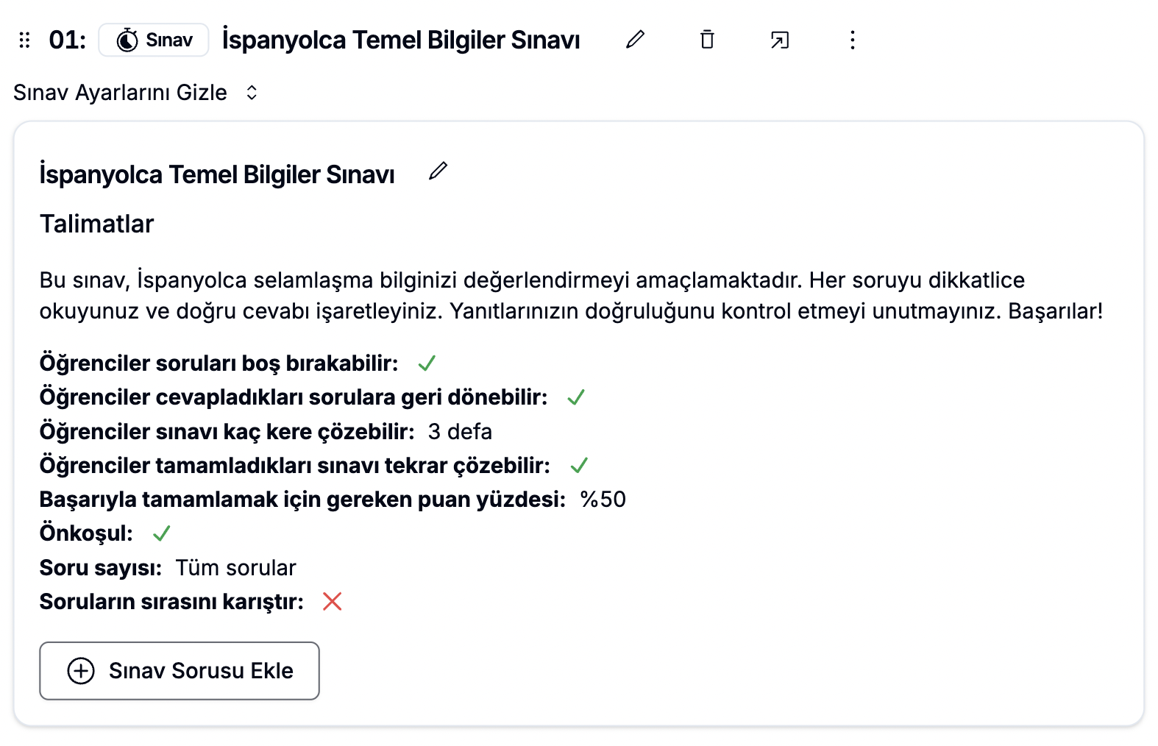
Task: Toggle the checkmark for tamamladıkları sınavı tekrar çözebilir
Action: pyautogui.click(x=579, y=466)
